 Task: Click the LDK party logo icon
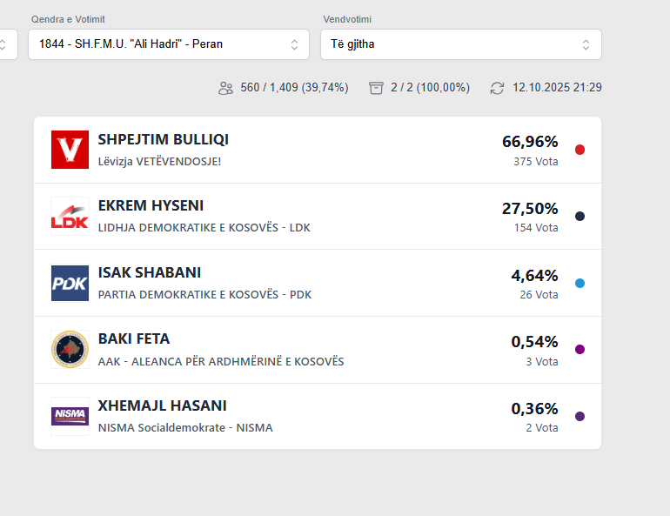pos(70,216)
